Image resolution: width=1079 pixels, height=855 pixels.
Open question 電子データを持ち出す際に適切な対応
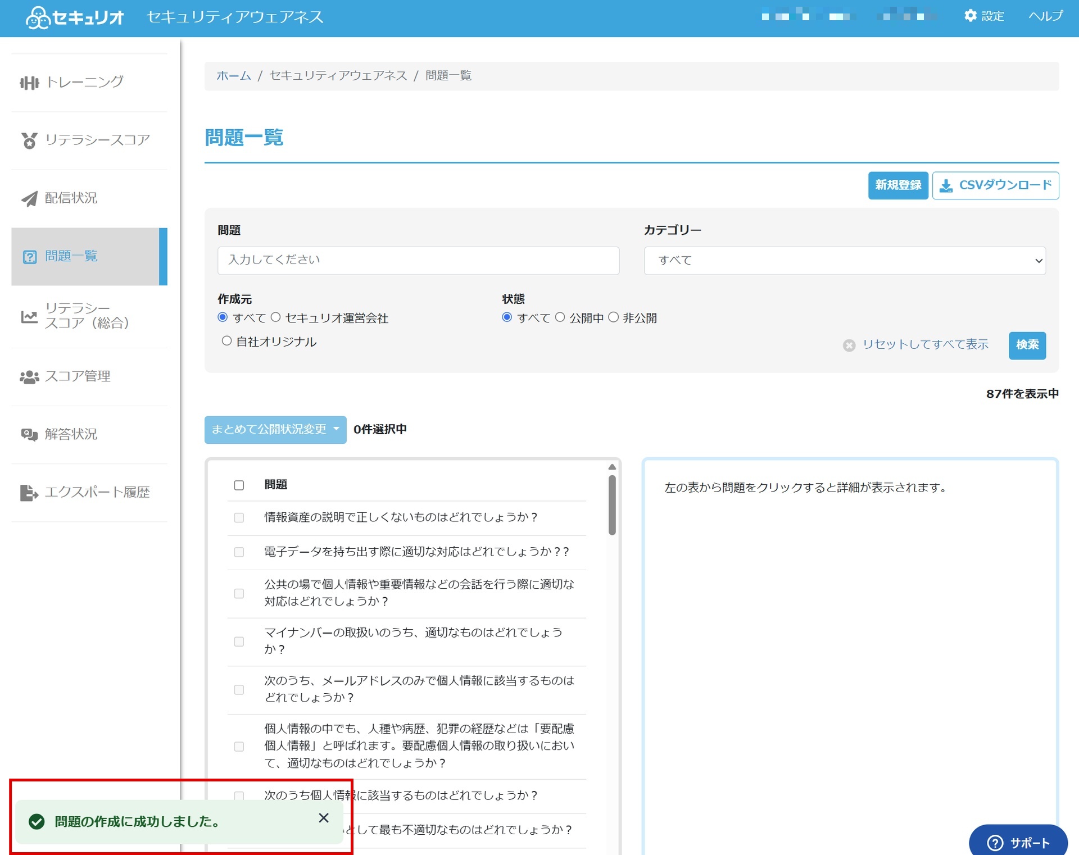pos(416,552)
